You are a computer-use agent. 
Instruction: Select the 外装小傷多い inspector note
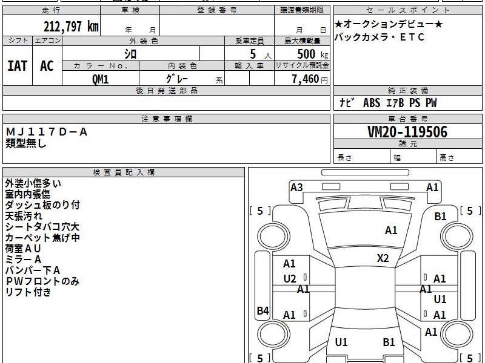click(x=33, y=183)
